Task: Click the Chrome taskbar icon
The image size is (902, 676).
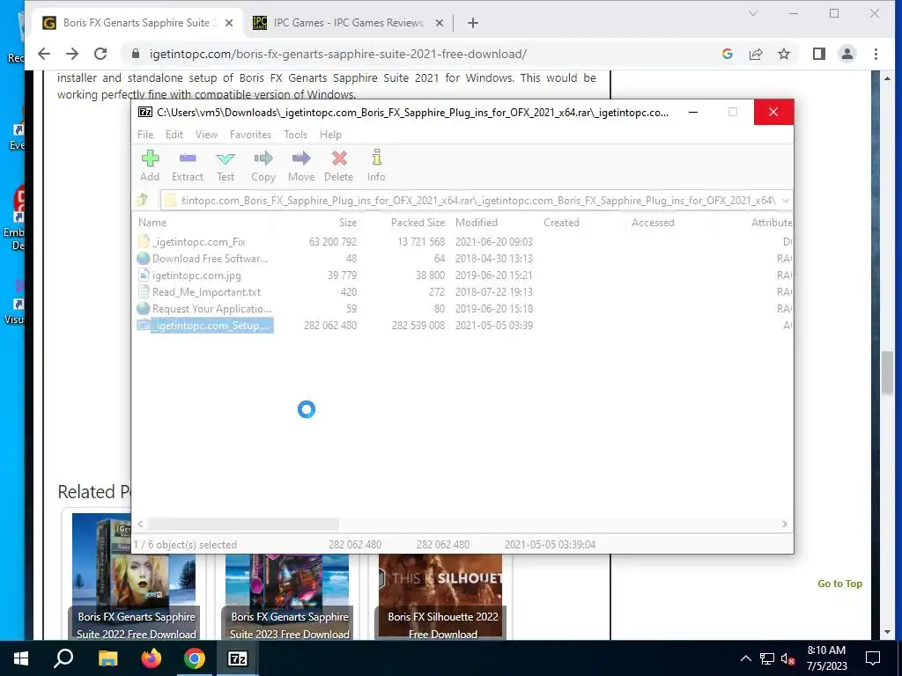Action: (x=195, y=658)
